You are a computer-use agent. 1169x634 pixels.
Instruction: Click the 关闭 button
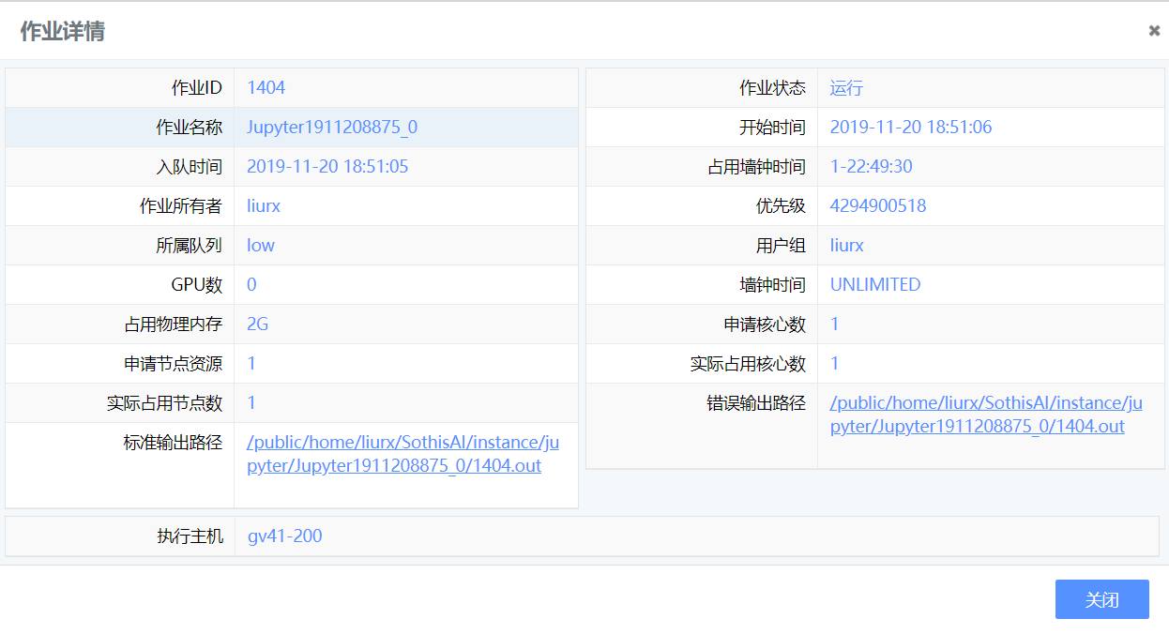pyautogui.click(x=1101, y=599)
